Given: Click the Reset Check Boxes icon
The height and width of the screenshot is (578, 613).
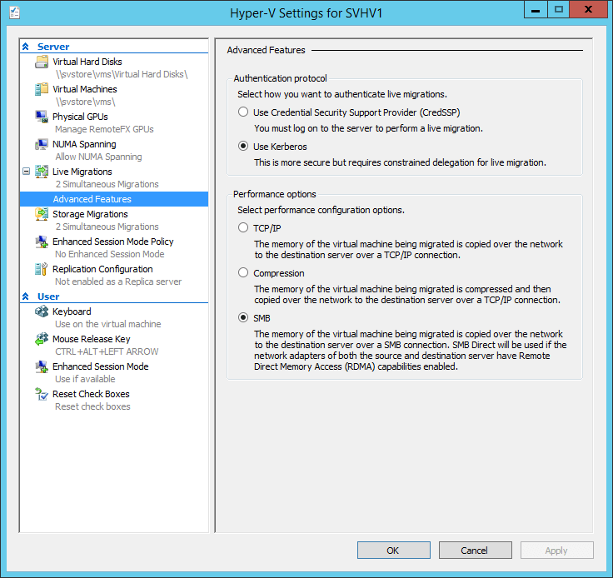Looking at the screenshot, I should pyautogui.click(x=42, y=394).
